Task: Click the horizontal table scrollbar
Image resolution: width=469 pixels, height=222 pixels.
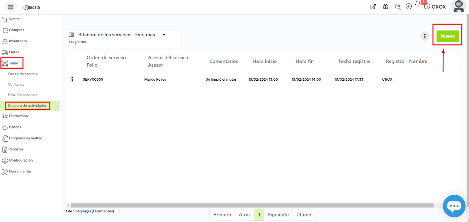Action: [252, 205]
